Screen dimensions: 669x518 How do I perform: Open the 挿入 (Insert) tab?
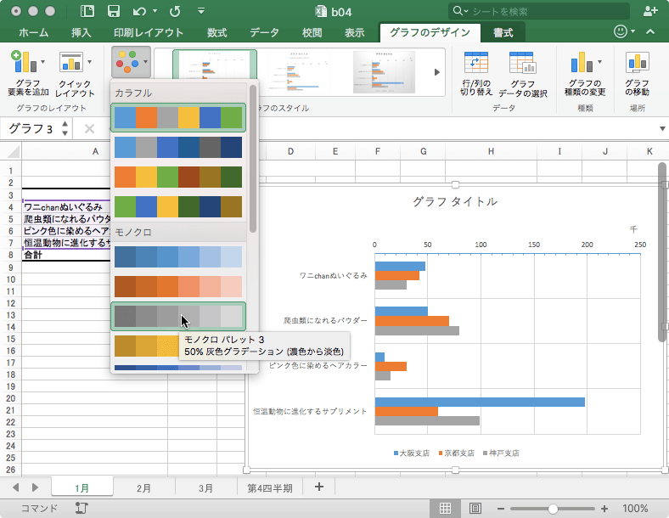tap(81, 32)
